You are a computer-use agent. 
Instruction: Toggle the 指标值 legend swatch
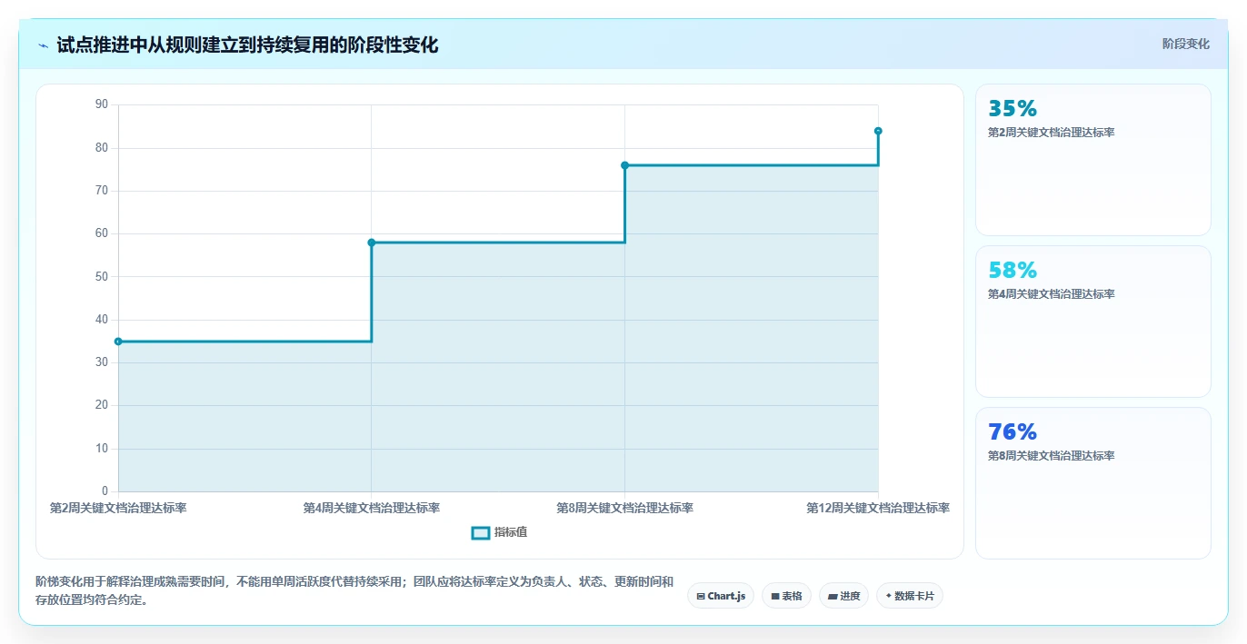(x=481, y=532)
